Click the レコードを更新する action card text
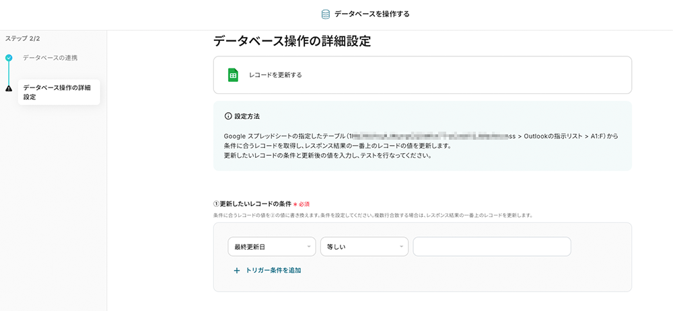This screenshot has height=311, width=673. coord(275,75)
